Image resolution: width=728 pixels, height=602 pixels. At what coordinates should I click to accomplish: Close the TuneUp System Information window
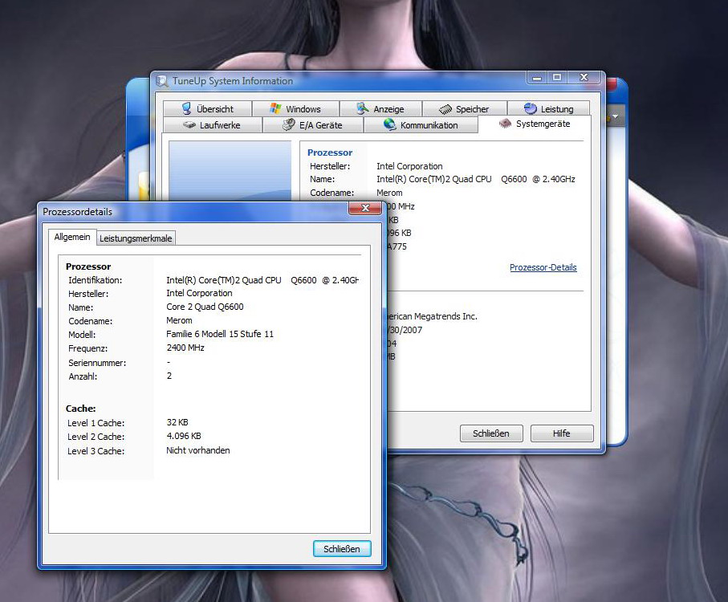point(584,78)
